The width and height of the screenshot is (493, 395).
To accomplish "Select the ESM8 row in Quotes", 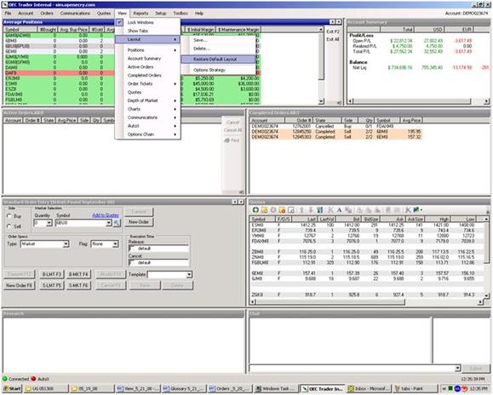I will tap(367, 225).
